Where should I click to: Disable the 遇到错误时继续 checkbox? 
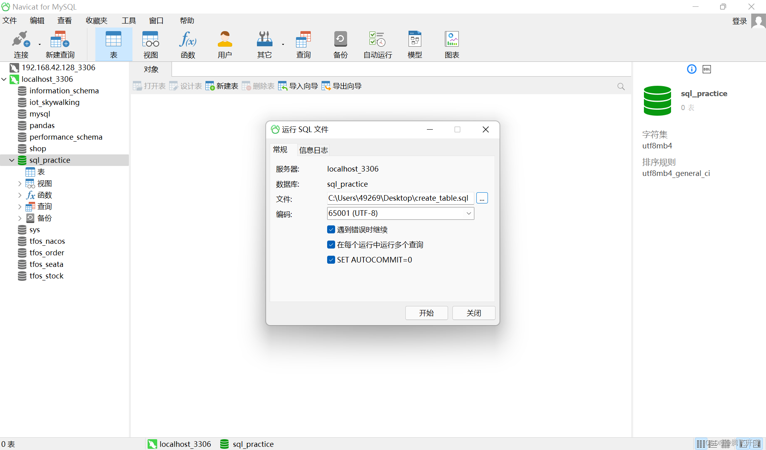coord(331,229)
